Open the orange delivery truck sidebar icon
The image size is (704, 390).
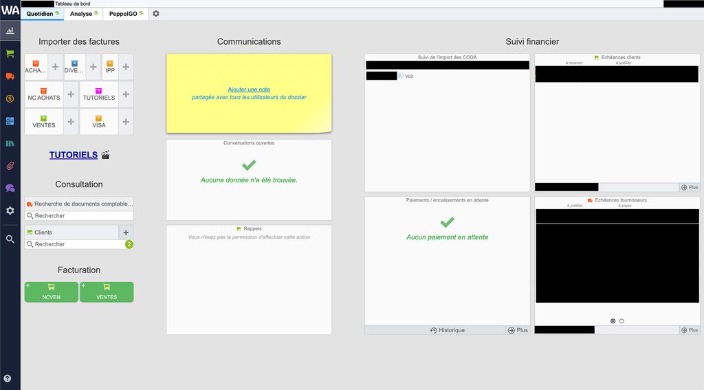[x=10, y=76]
